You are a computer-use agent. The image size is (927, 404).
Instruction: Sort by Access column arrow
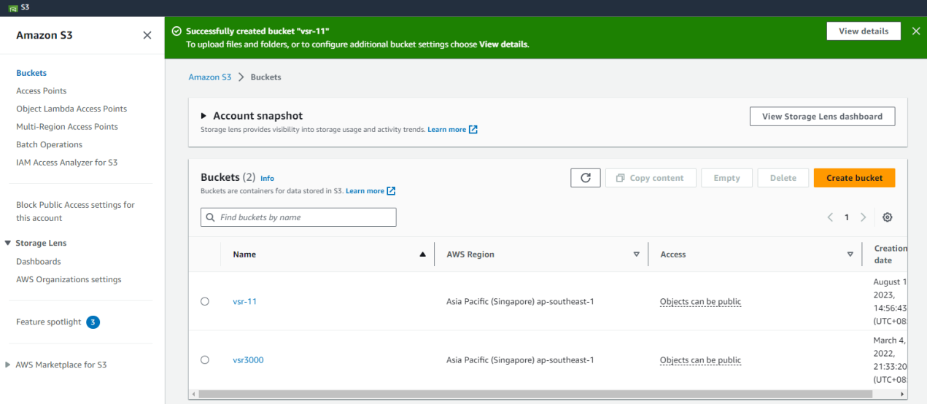(850, 255)
